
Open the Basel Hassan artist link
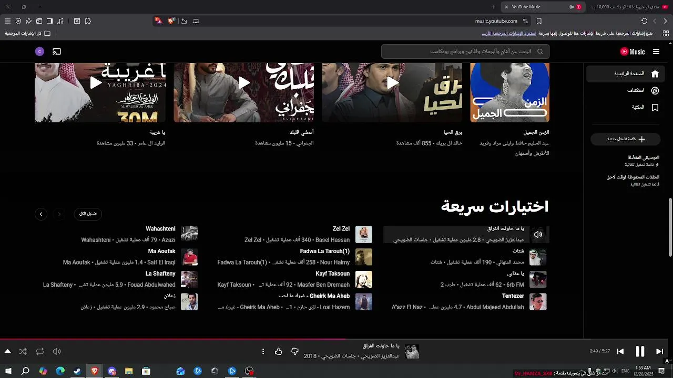coord(332,240)
